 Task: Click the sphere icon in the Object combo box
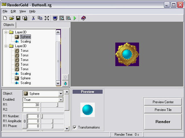point(26,93)
